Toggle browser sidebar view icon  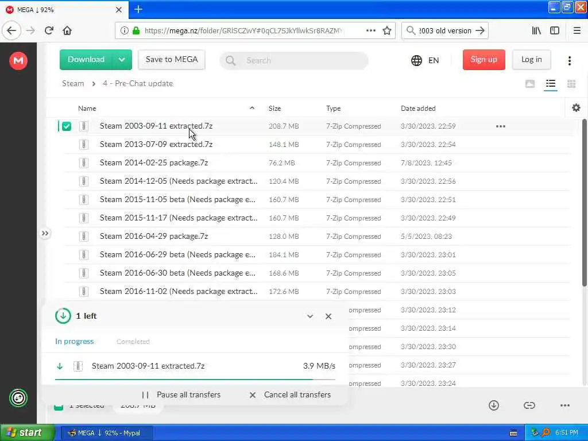[x=555, y=30]
